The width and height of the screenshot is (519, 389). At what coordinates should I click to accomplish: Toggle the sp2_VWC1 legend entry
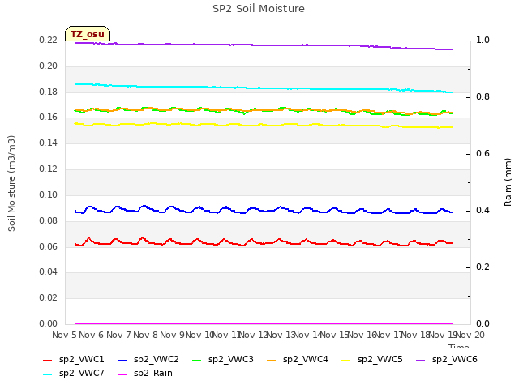74,360
